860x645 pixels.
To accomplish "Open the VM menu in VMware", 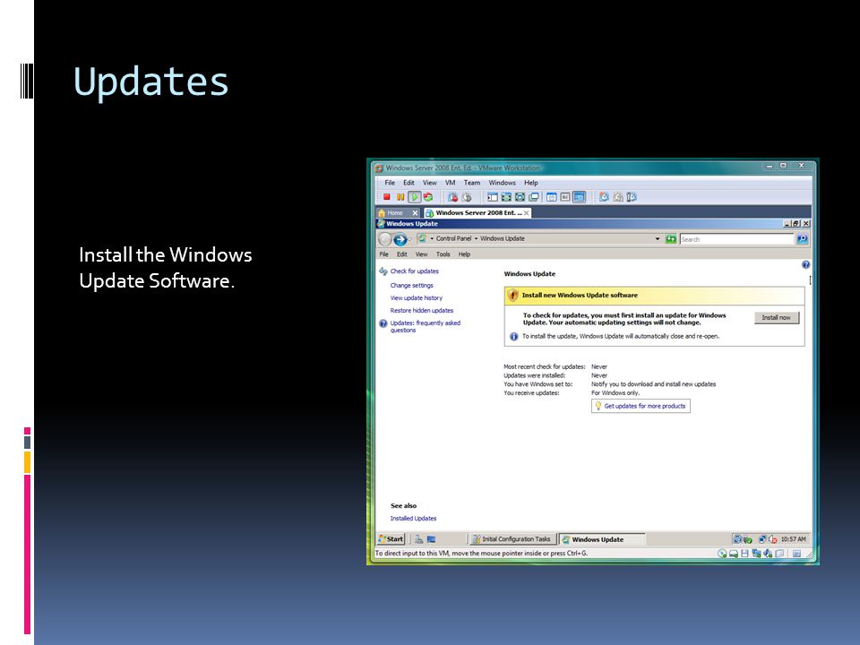I will point(450,183).
